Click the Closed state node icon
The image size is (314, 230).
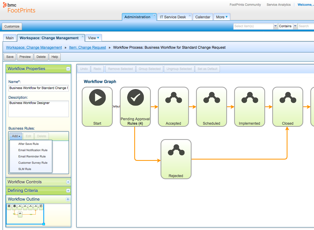click(x=287, y=97)
